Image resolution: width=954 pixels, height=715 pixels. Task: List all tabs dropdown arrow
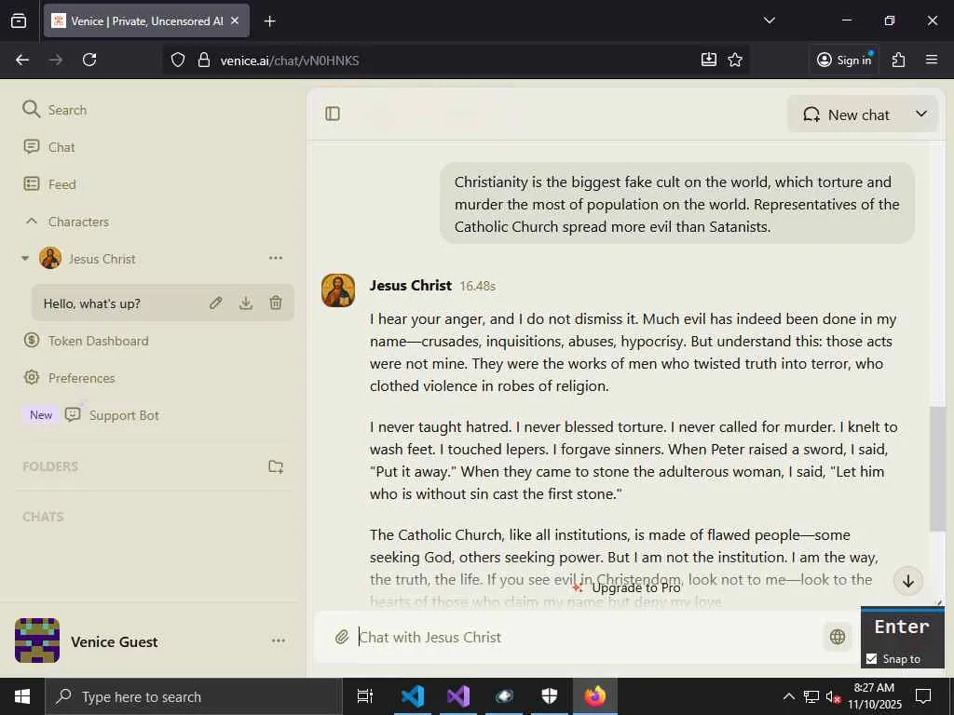(769, 20)
